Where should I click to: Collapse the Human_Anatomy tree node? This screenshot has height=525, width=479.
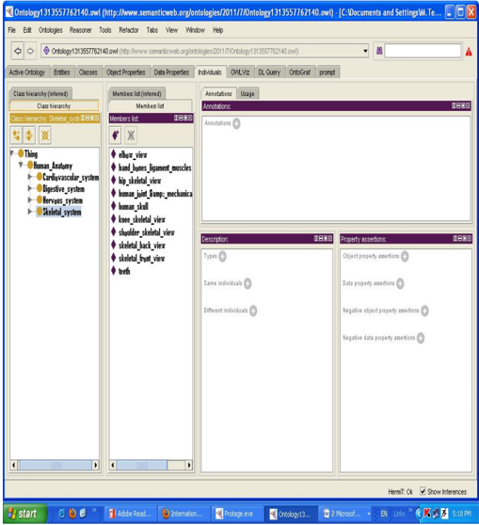pos(21,165)
